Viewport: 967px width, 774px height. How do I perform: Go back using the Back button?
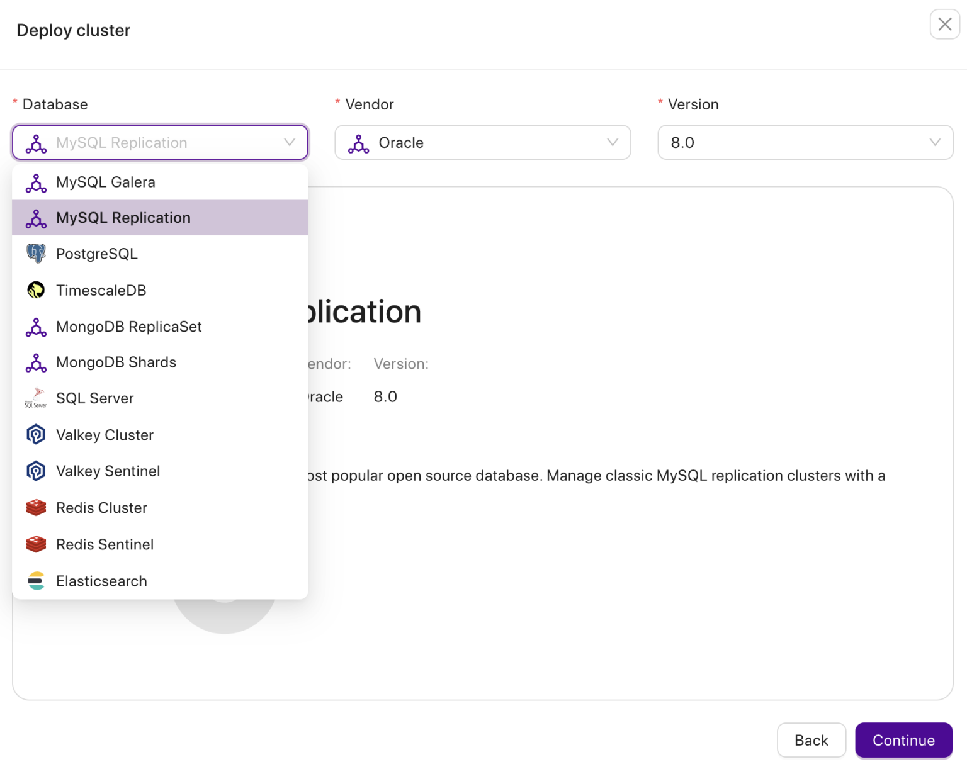pyautogui.click(x=811, y=740)
